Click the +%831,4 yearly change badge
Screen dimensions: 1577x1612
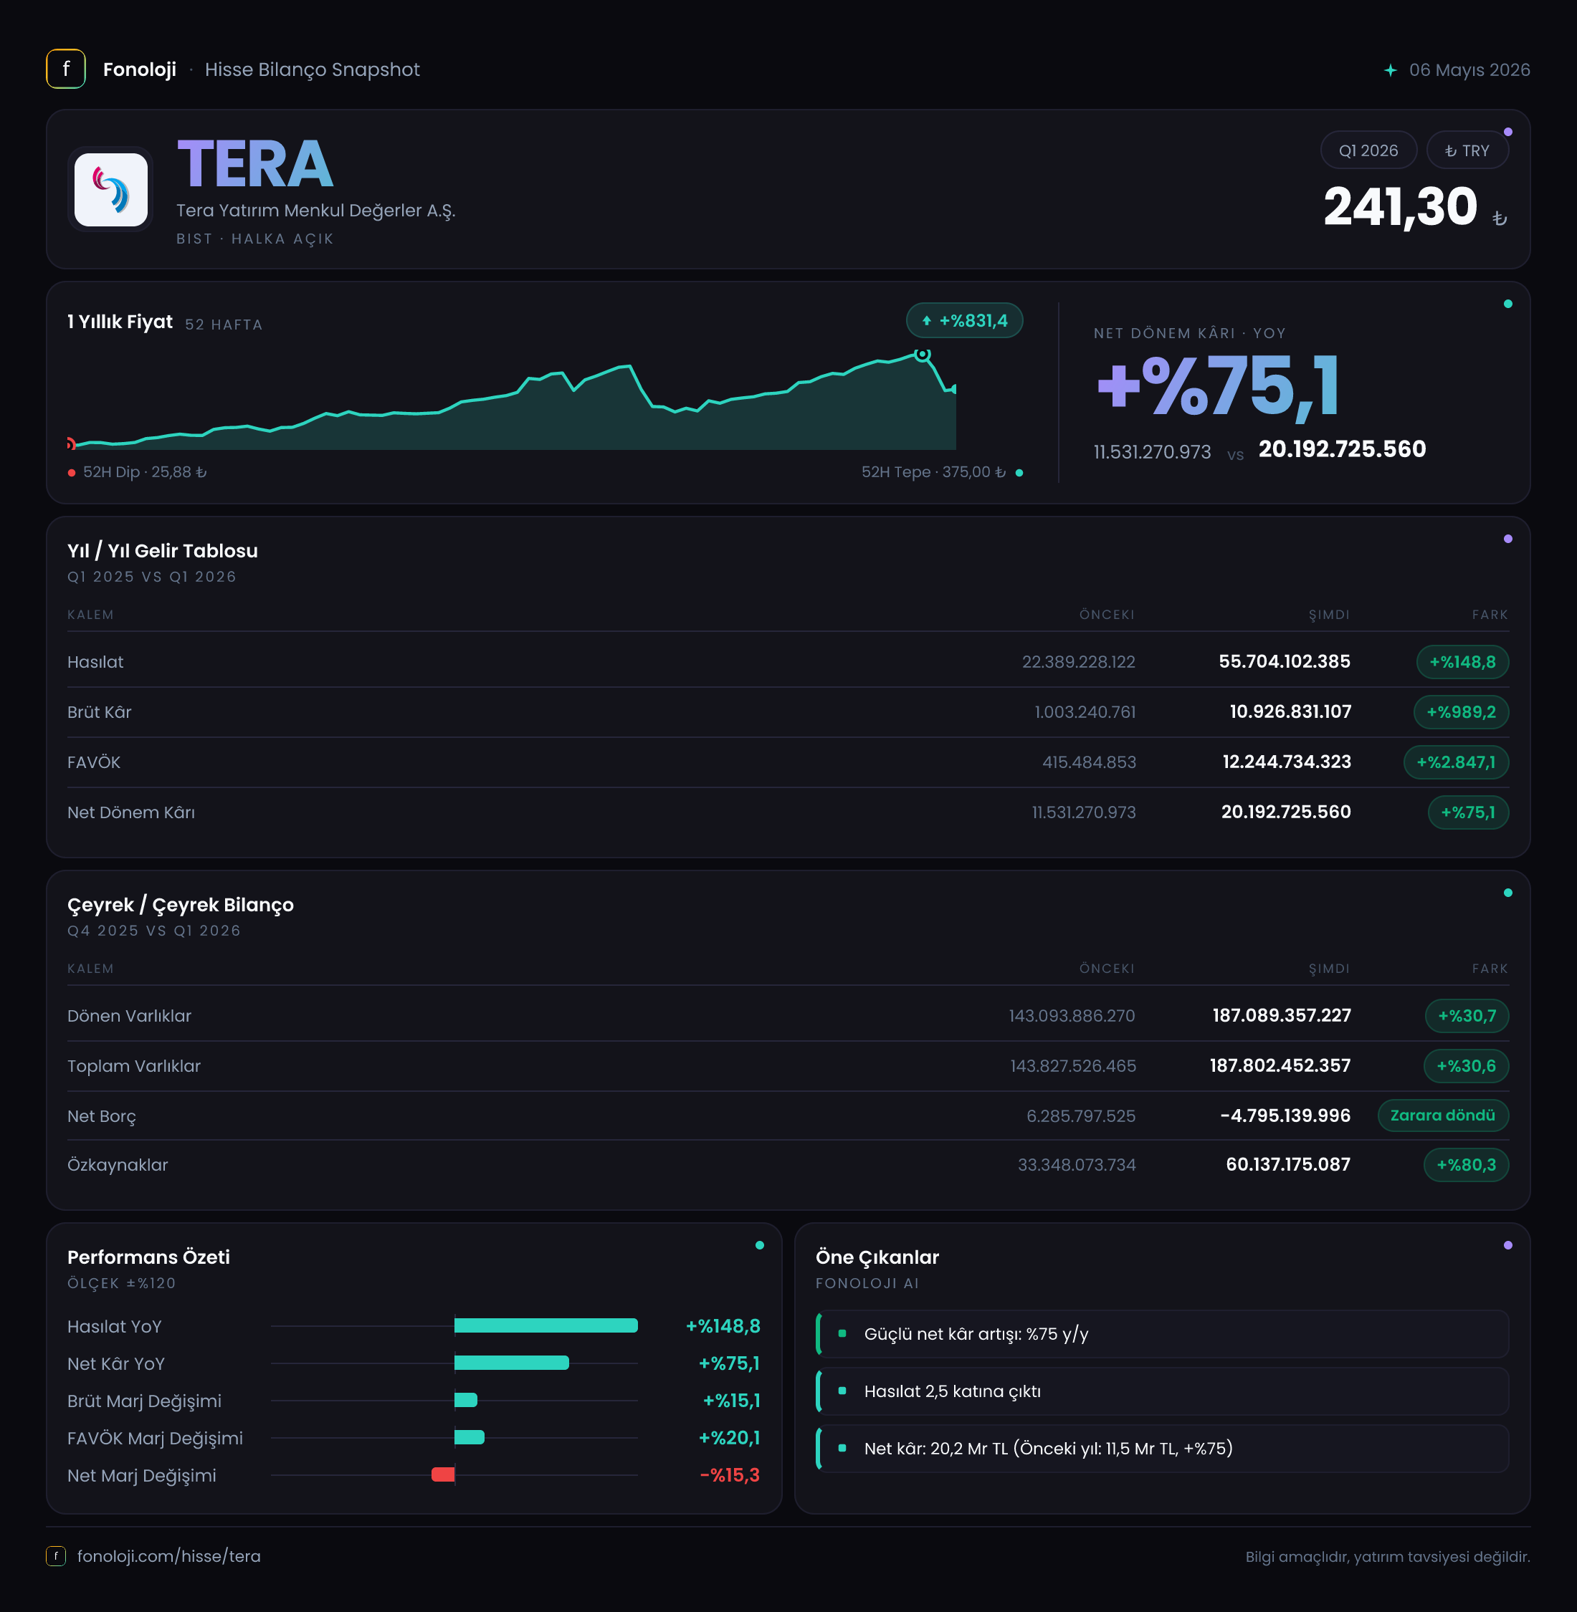point(964,321)
